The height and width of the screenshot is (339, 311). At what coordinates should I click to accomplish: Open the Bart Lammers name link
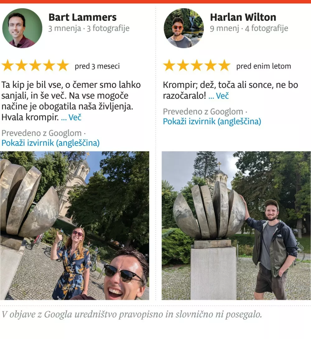pyautogui.click(x=82, y=17)
